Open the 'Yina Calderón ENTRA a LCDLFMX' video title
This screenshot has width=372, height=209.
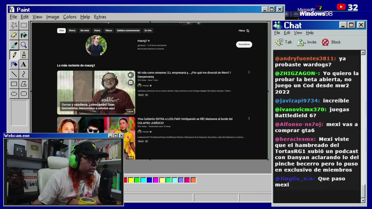185,121
